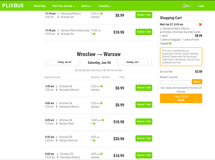Click Warsaw West destination text
Image resolution: width=215 pixels, height=160 pixels.
(66, 123)
